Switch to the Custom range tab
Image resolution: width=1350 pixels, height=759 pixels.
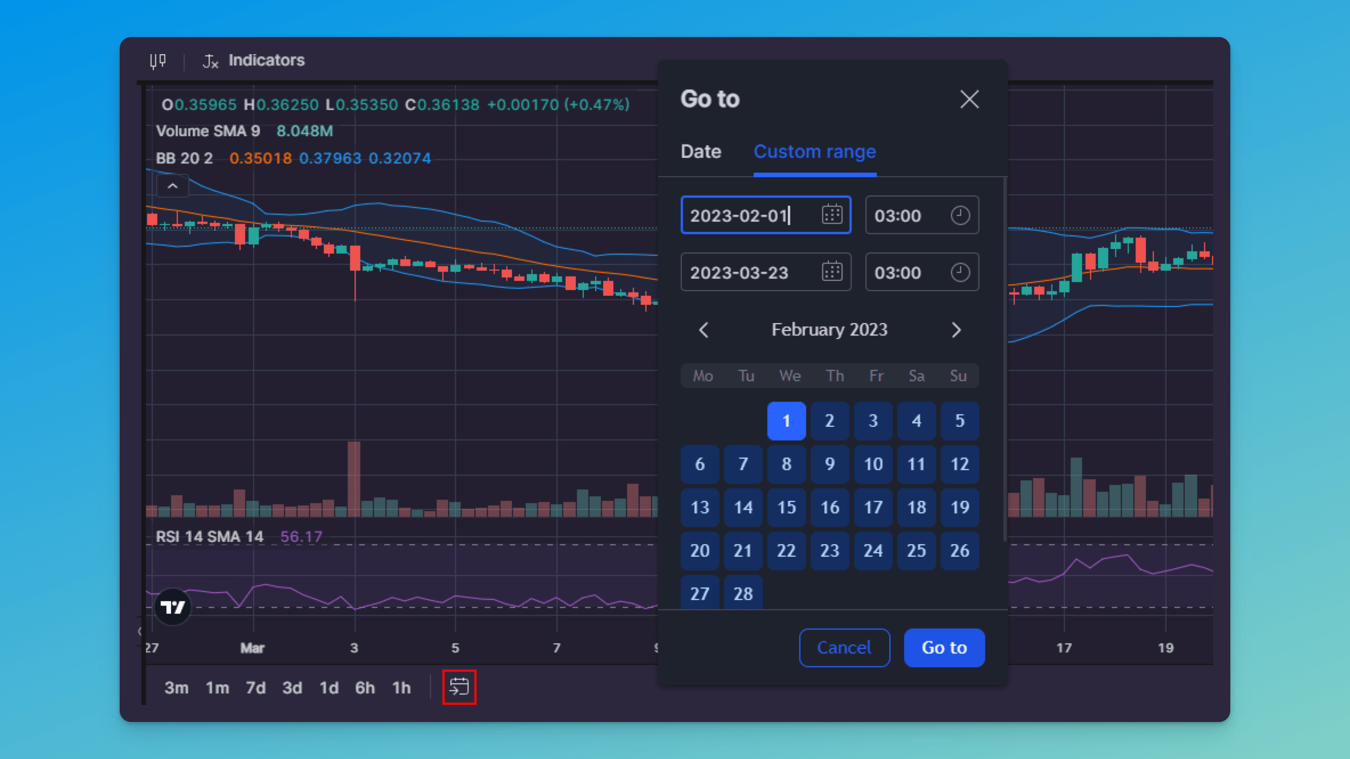click(814, 151)
